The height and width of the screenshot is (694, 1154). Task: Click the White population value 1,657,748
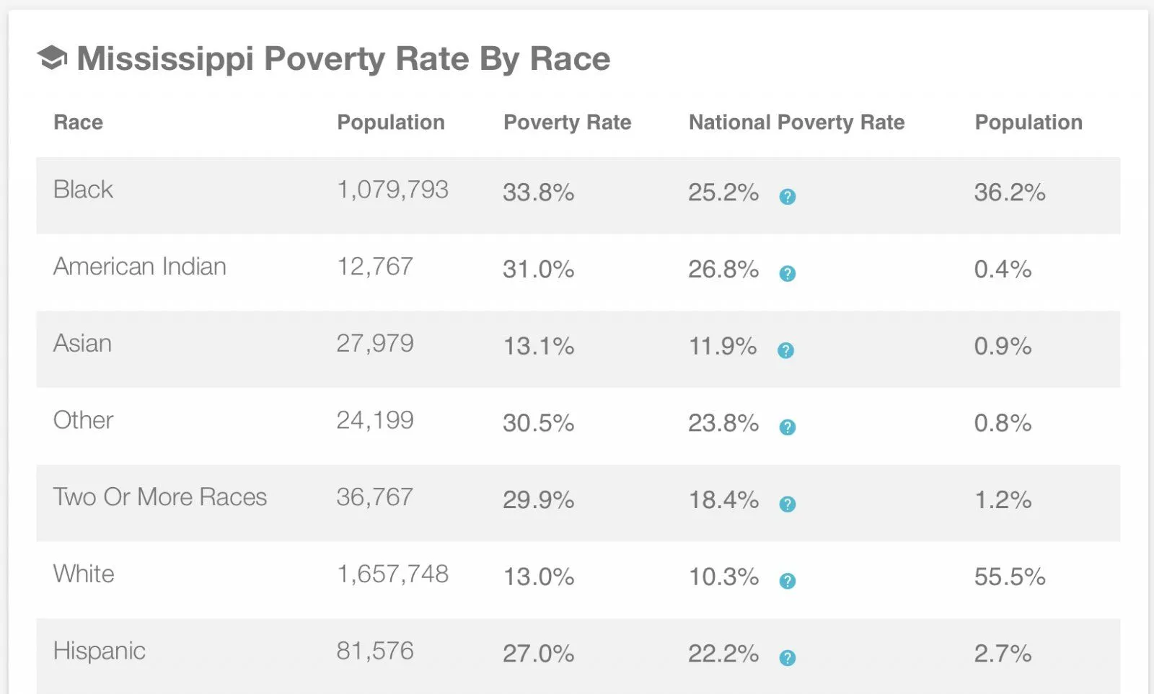392,574
